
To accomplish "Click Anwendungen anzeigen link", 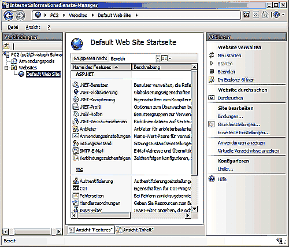I will pos(241,143).
